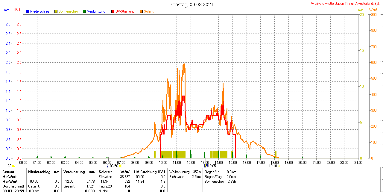Click the sun icon beside 11:22
383x192 pixels.
point(13,166)
